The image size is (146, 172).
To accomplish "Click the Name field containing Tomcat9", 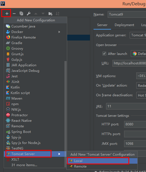I will pyautogui.click(x=127, y=14).
